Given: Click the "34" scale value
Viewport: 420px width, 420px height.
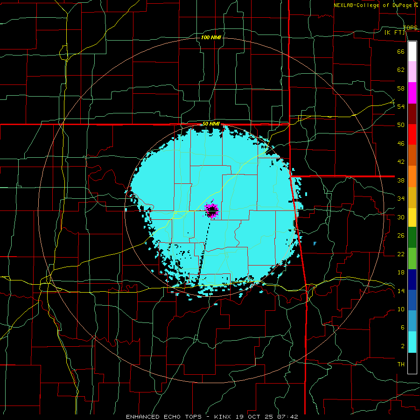Looking at the screenshot, I should click(401, 199).
